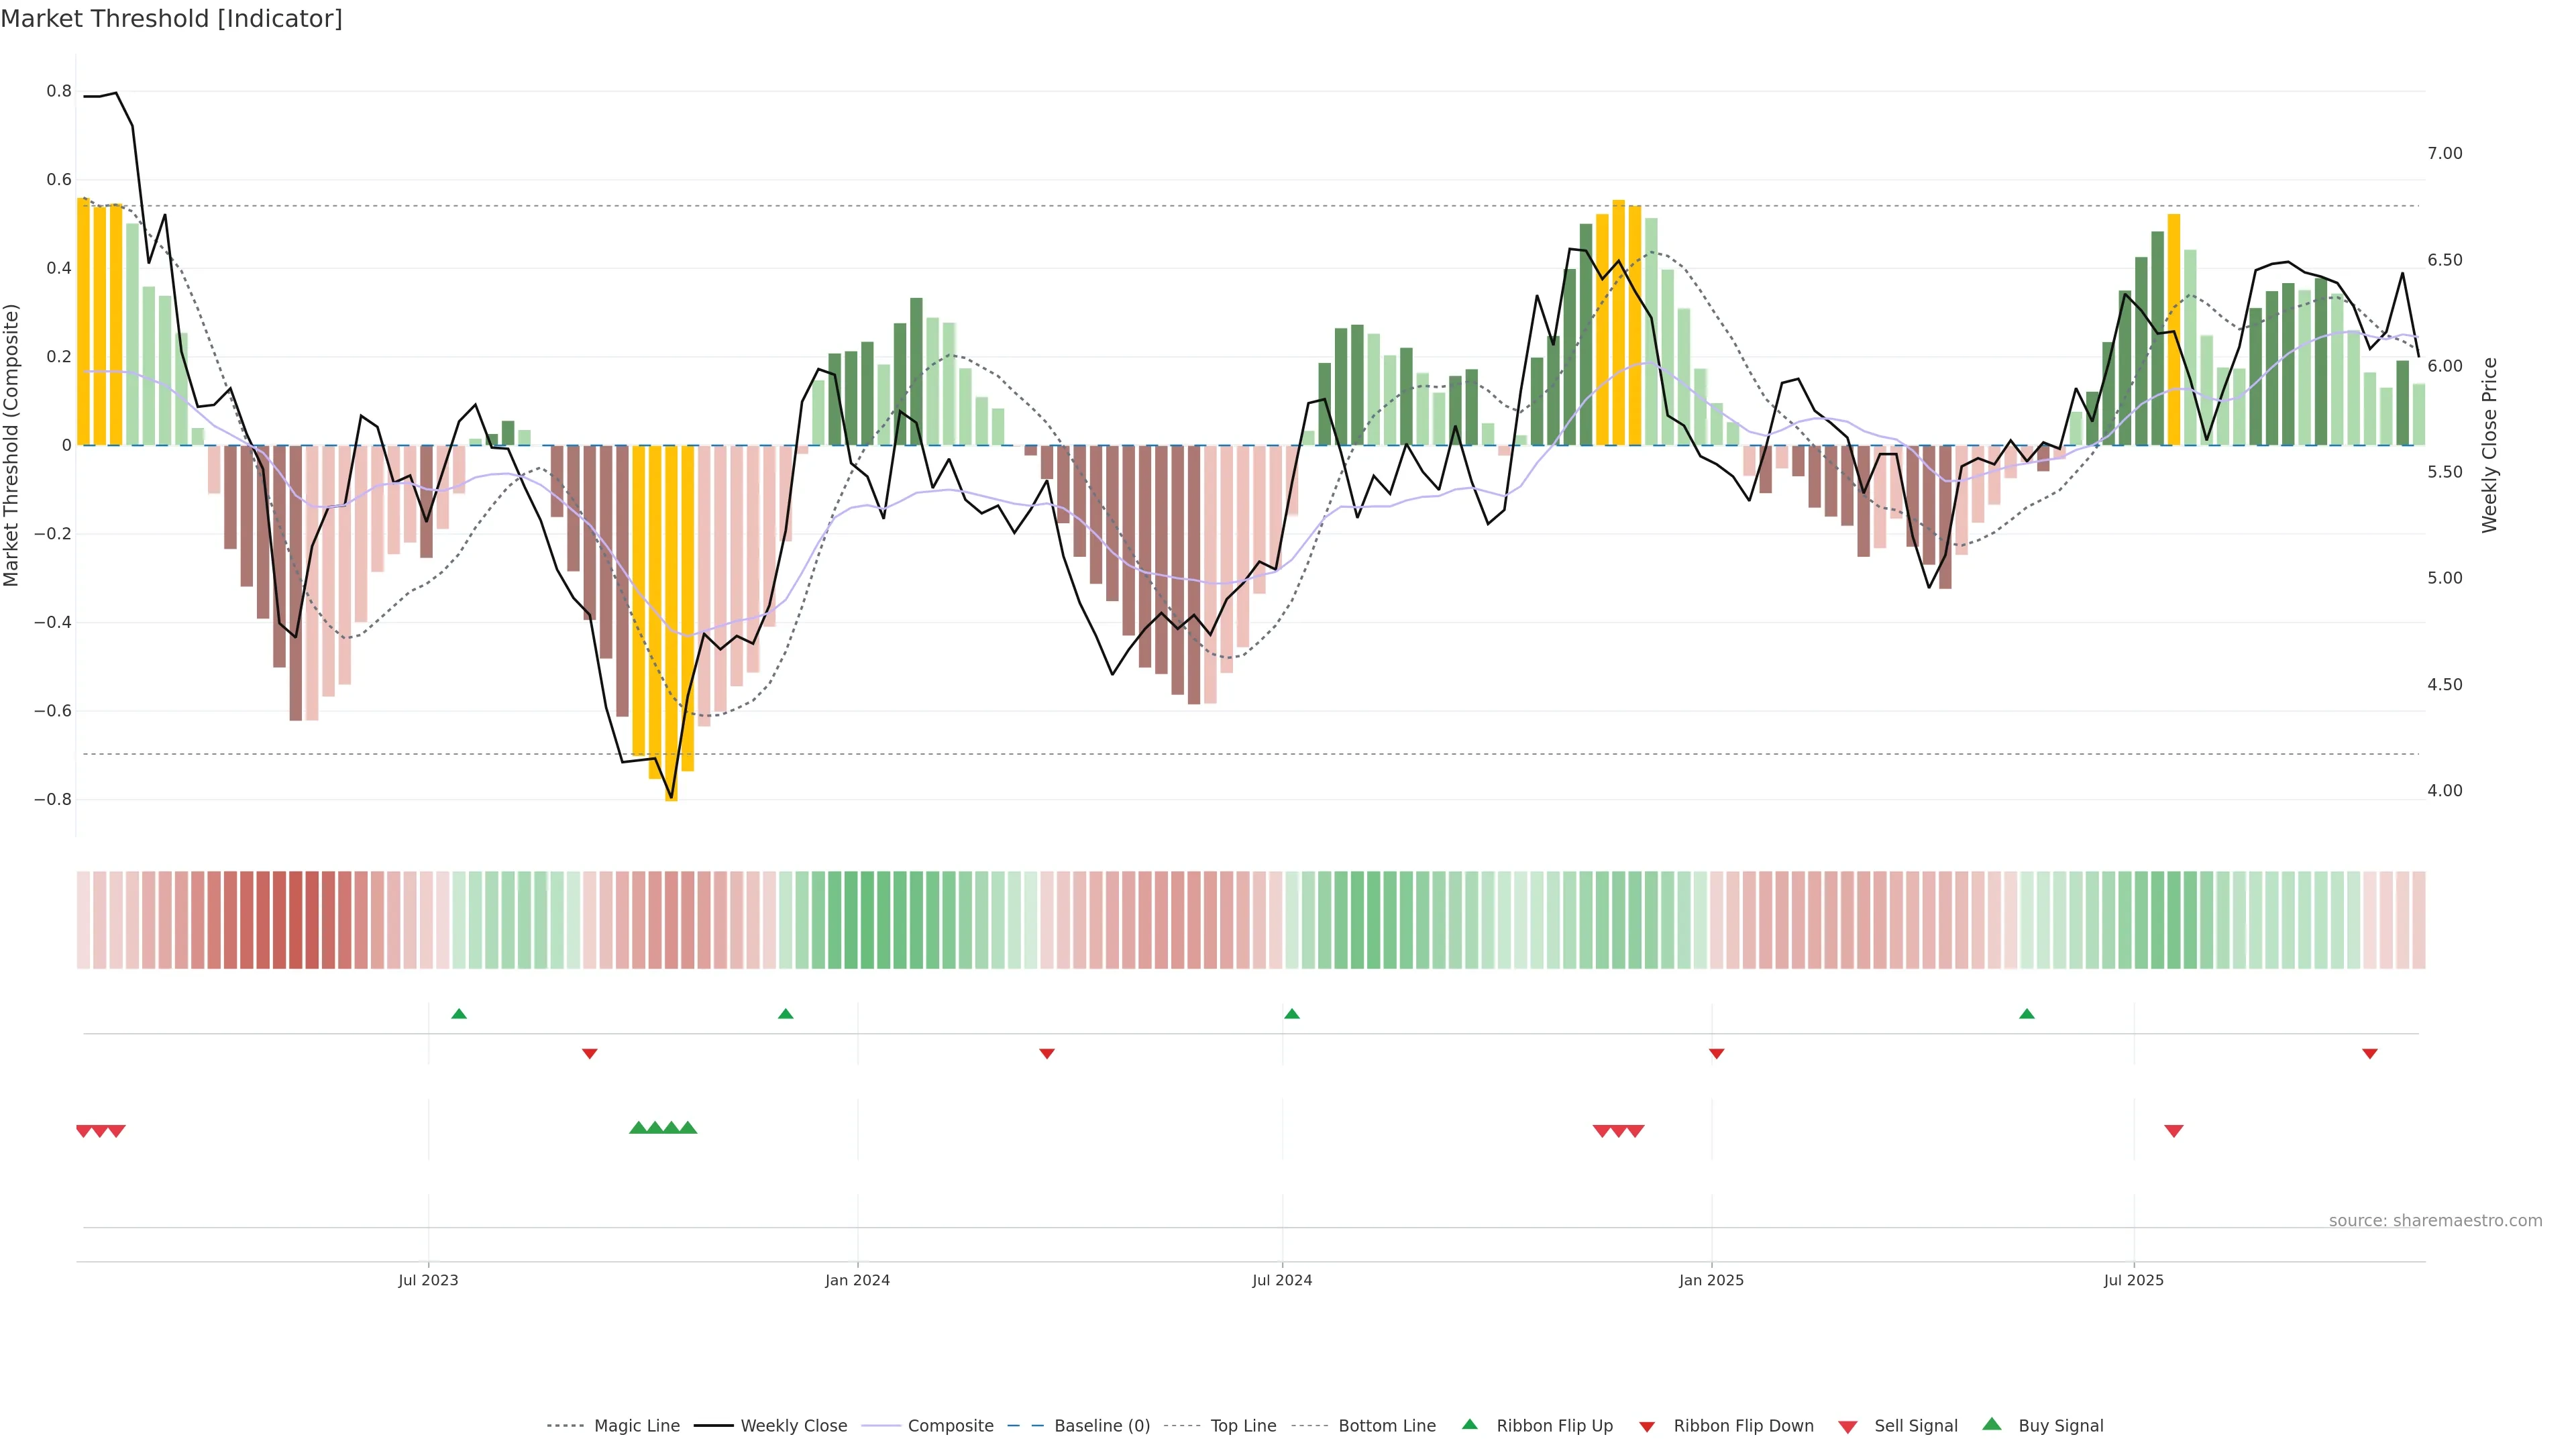Click ribbon flip down marker at Jan 2025

(x=1716, y=1053)
